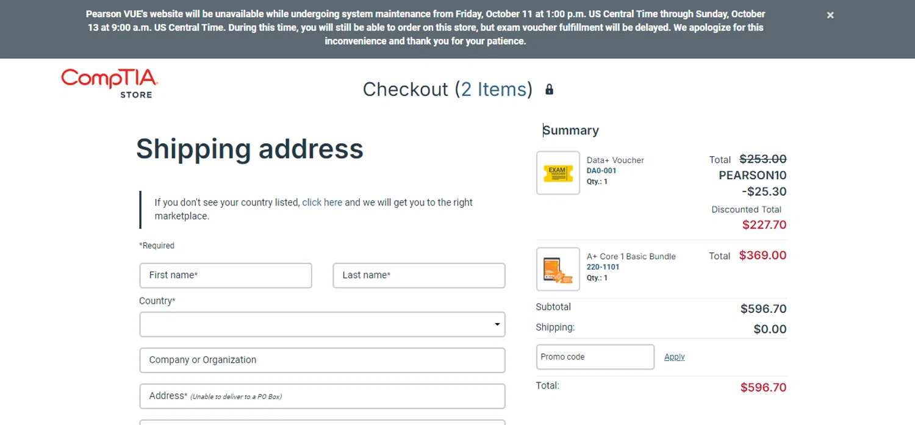Select the '$253.00' struck-through price
The height and width of the screenshot is (425, 915).
763,159
